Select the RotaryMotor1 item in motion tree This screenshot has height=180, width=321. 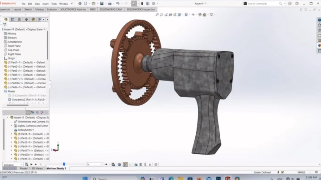click(26, 130)
